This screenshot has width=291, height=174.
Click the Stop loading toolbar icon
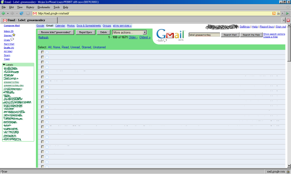[28, 13]
